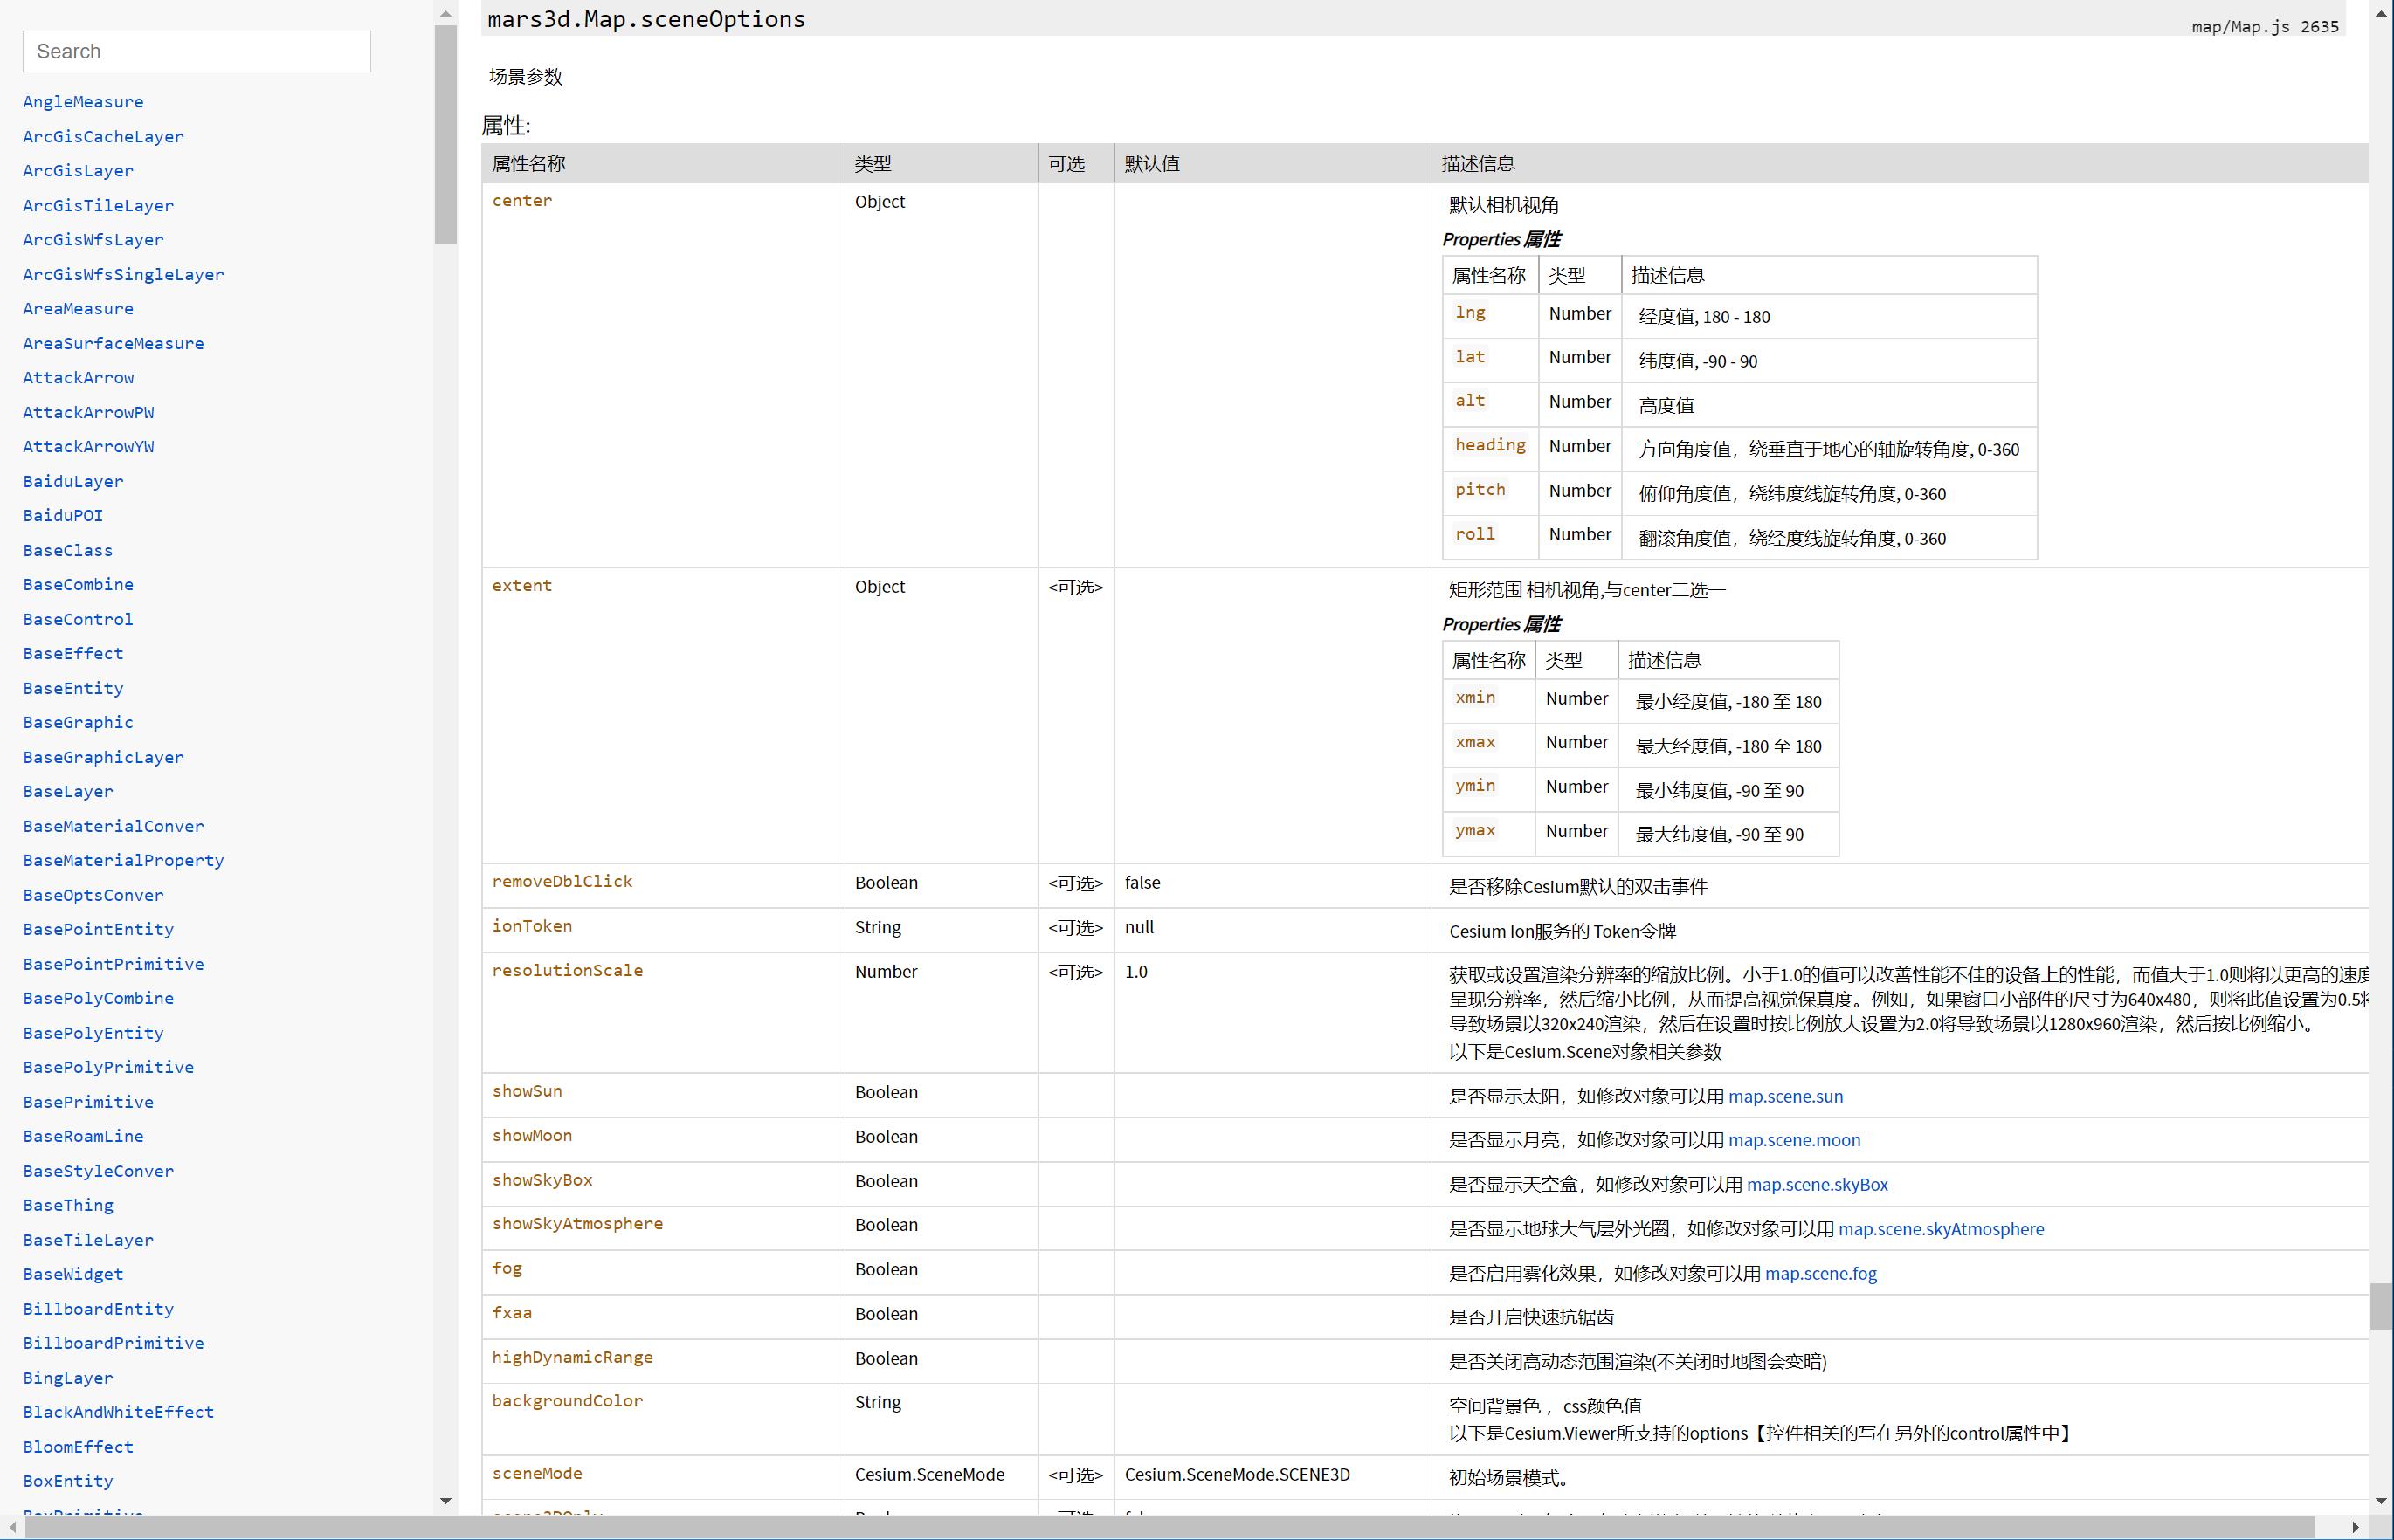Follow the map.scene.skyAtmosphere link
The image size is (2394, 1540).
[1942, 1229]
